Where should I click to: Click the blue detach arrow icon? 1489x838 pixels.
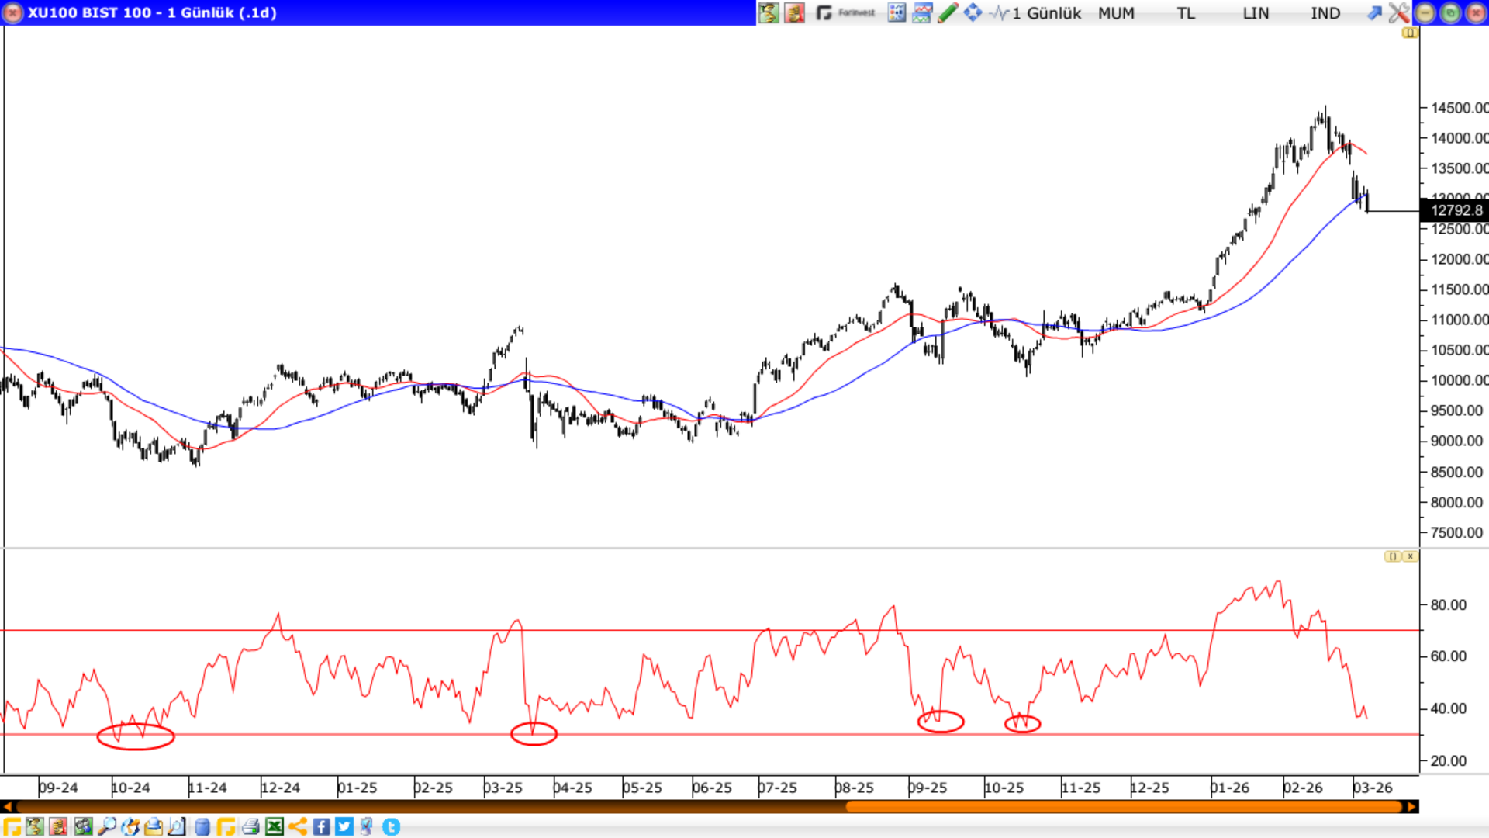pyautogui.click(x=1374, y=12)
